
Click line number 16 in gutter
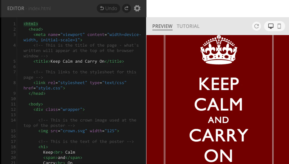click(x=13, y=136)
